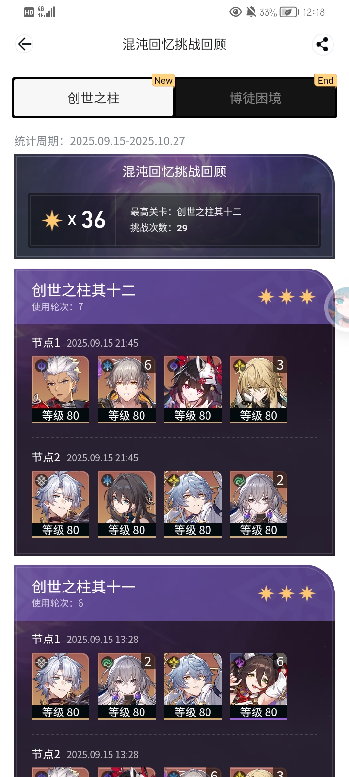The image size is (349, 777).
Task: Tap element badge on first 其十一 character
Action: 41,662
